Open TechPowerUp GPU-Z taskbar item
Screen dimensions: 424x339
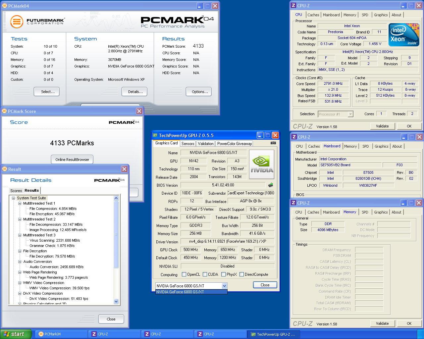tap(273, 334)
